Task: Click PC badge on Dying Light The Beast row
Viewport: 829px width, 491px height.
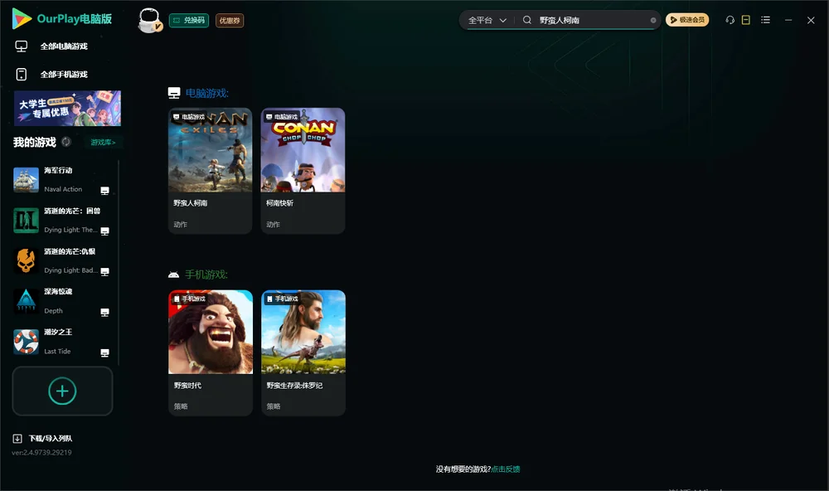Action: point(104,231)
